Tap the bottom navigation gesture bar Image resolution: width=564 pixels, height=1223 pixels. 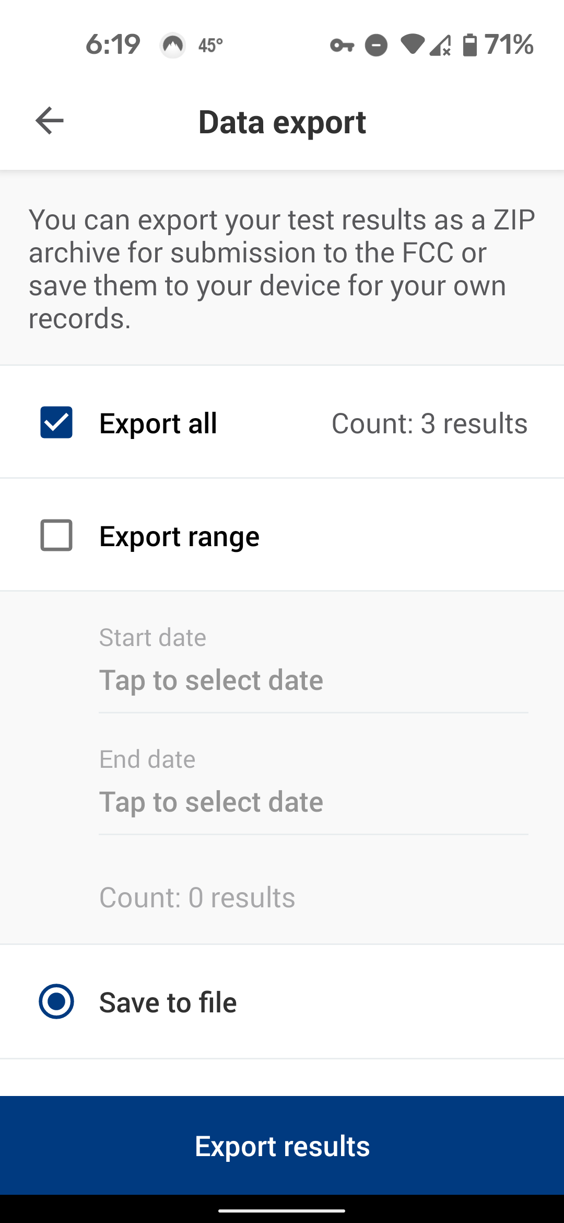tap(282, 1210)
